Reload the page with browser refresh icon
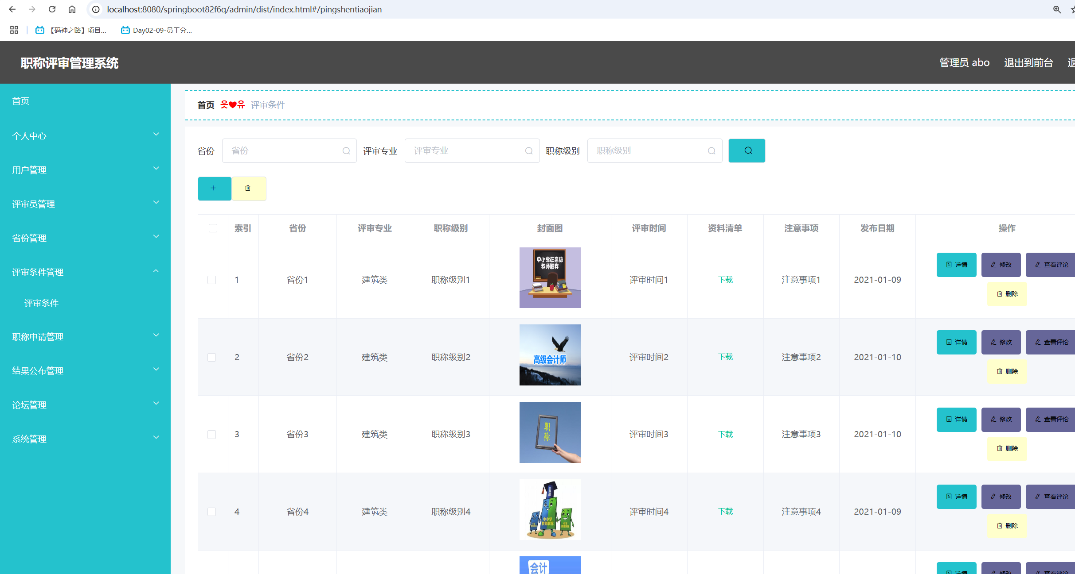 pos(52,9)
